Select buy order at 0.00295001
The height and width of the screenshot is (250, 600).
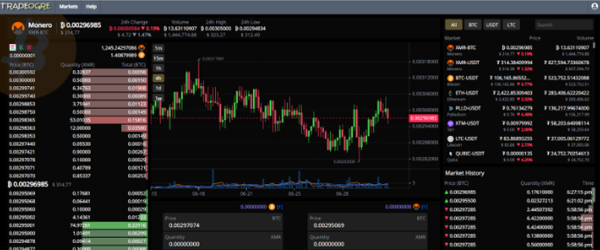click(x=78, y=225)
